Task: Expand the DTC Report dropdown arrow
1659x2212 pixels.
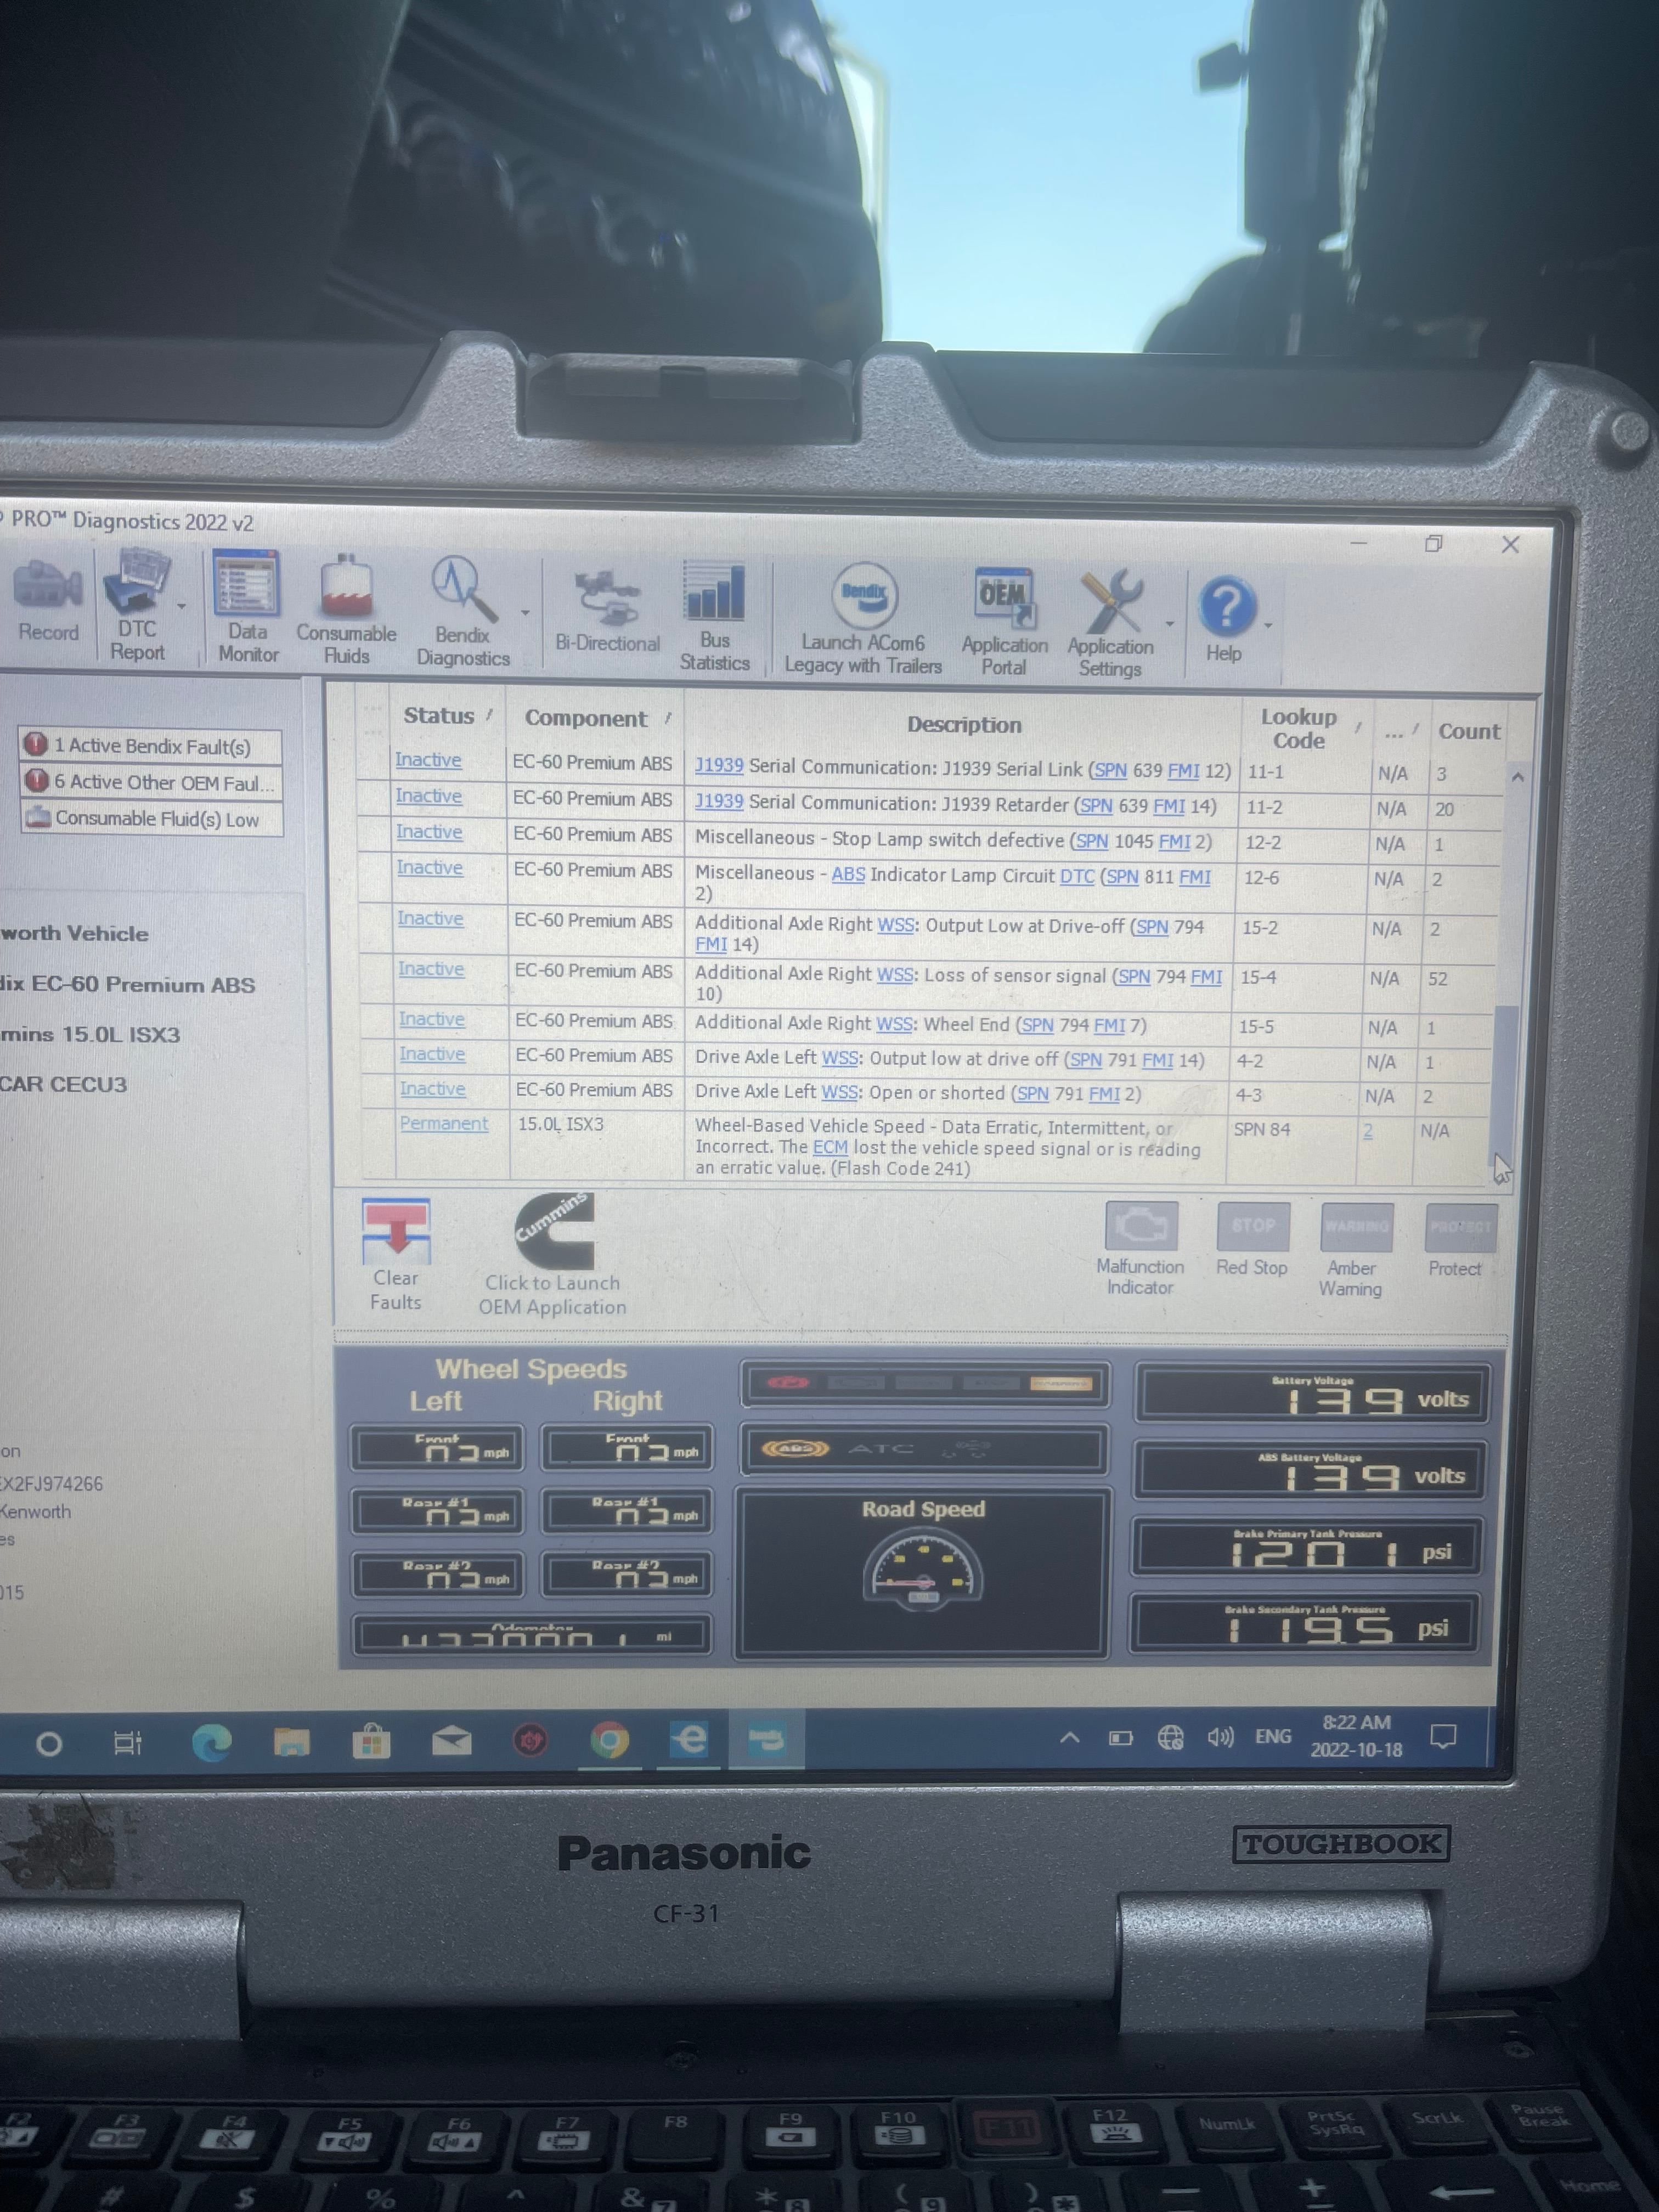Action: point(182,606)
